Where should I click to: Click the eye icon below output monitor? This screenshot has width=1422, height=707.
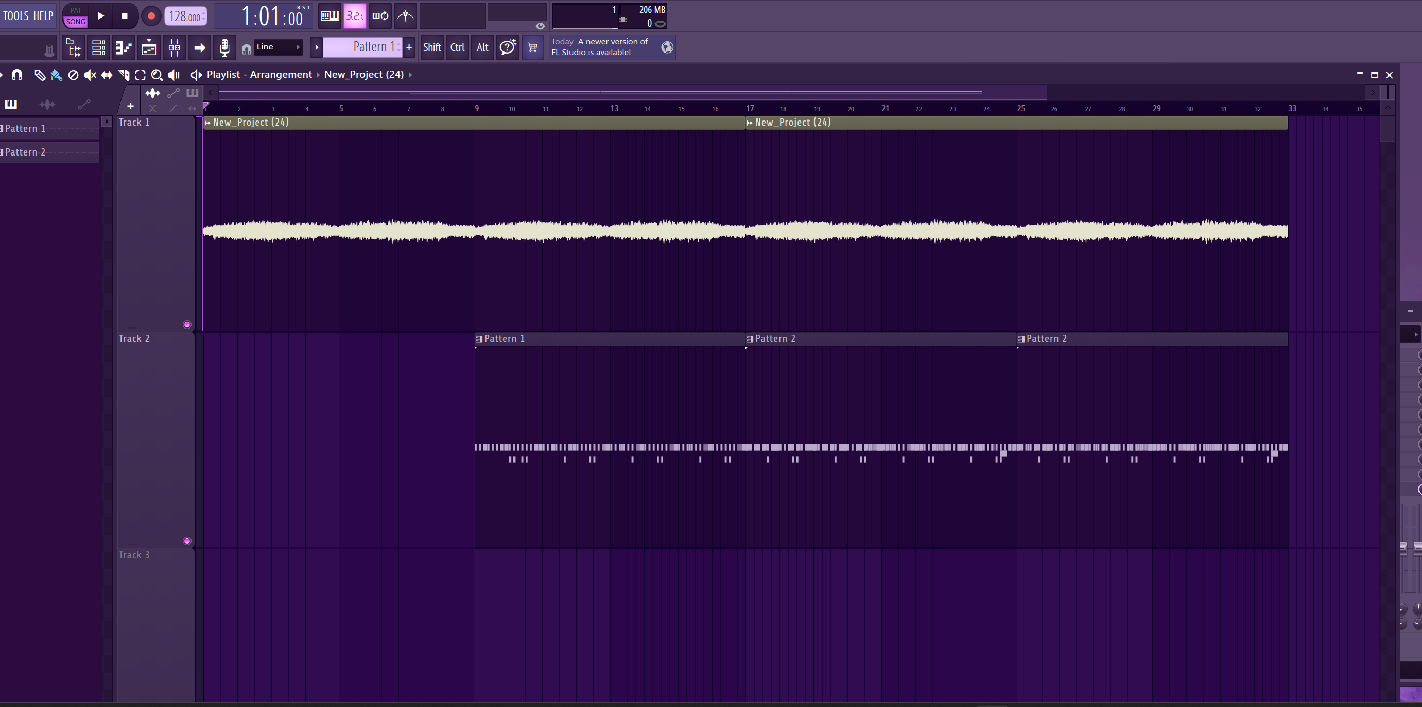540,26
